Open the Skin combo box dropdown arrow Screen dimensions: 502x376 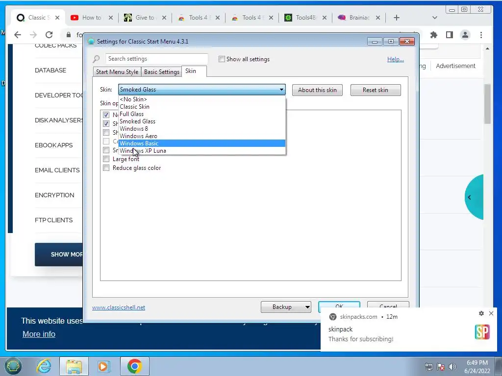tap(281, 90)
